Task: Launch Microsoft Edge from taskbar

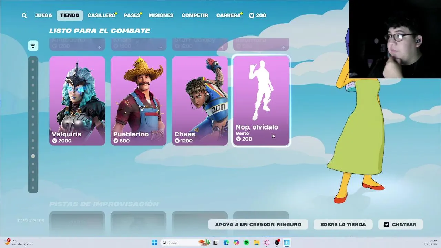Action: [226, 242]
